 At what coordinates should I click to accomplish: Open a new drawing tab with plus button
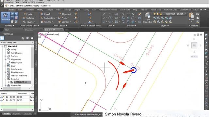(67, 30)
